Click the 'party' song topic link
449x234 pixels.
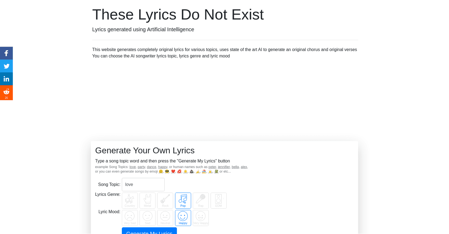coord(141,167)
